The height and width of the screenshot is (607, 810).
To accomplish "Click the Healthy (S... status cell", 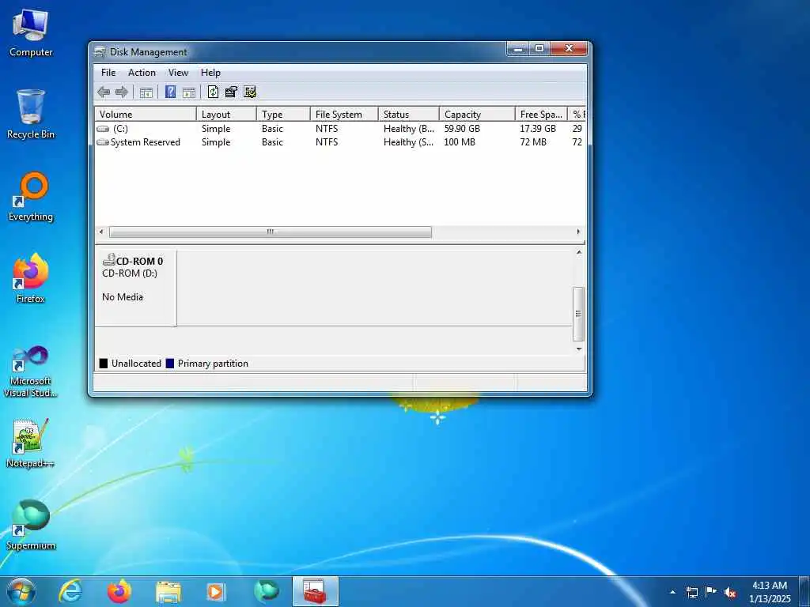I will coord(408,142).
